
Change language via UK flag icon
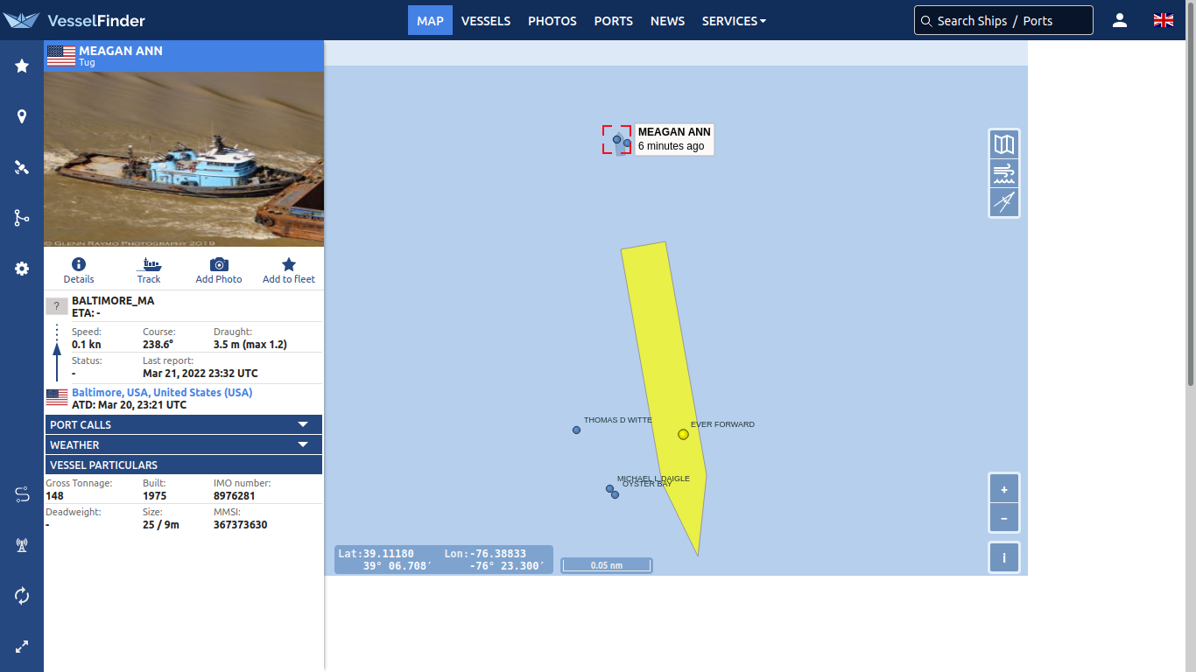pyautogui.click(x=1164, y=20)
